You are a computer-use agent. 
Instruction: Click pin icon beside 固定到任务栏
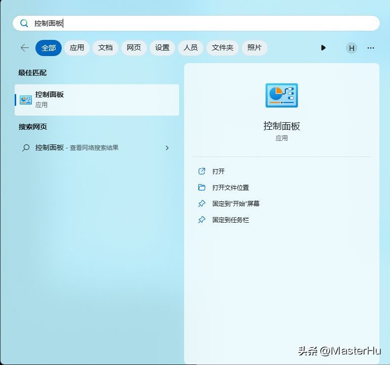(202, 220)
